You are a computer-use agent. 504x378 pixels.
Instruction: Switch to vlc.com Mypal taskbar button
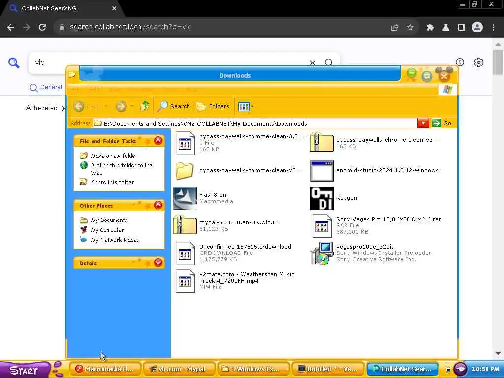[x=179, y=369]
